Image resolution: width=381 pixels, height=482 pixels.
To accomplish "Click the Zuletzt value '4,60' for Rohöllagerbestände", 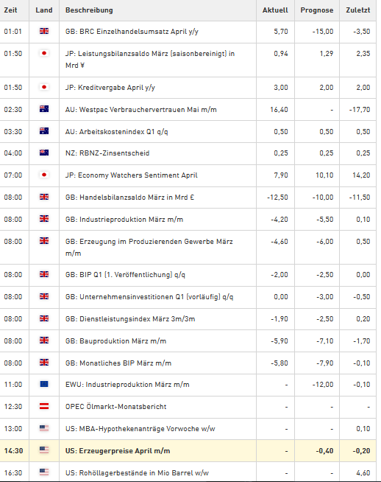I will (363, 472).
